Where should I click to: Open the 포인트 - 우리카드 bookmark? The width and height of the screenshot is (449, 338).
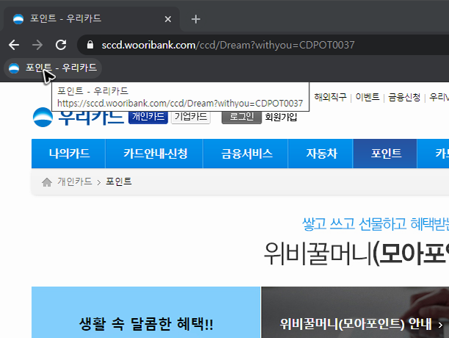[x=53, y=68]
